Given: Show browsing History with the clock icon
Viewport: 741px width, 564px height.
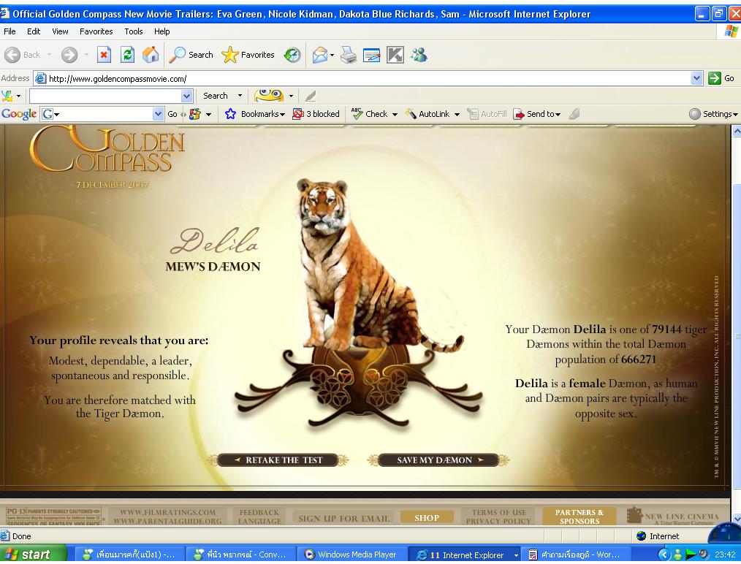Looking at the screenshot, I should pos(292,55).
